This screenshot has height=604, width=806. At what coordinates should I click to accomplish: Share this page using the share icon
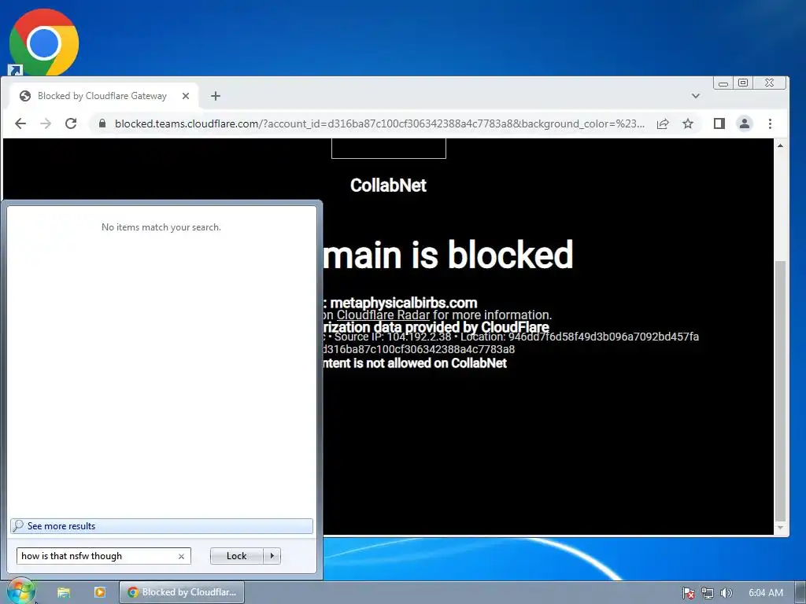(663, 123)
